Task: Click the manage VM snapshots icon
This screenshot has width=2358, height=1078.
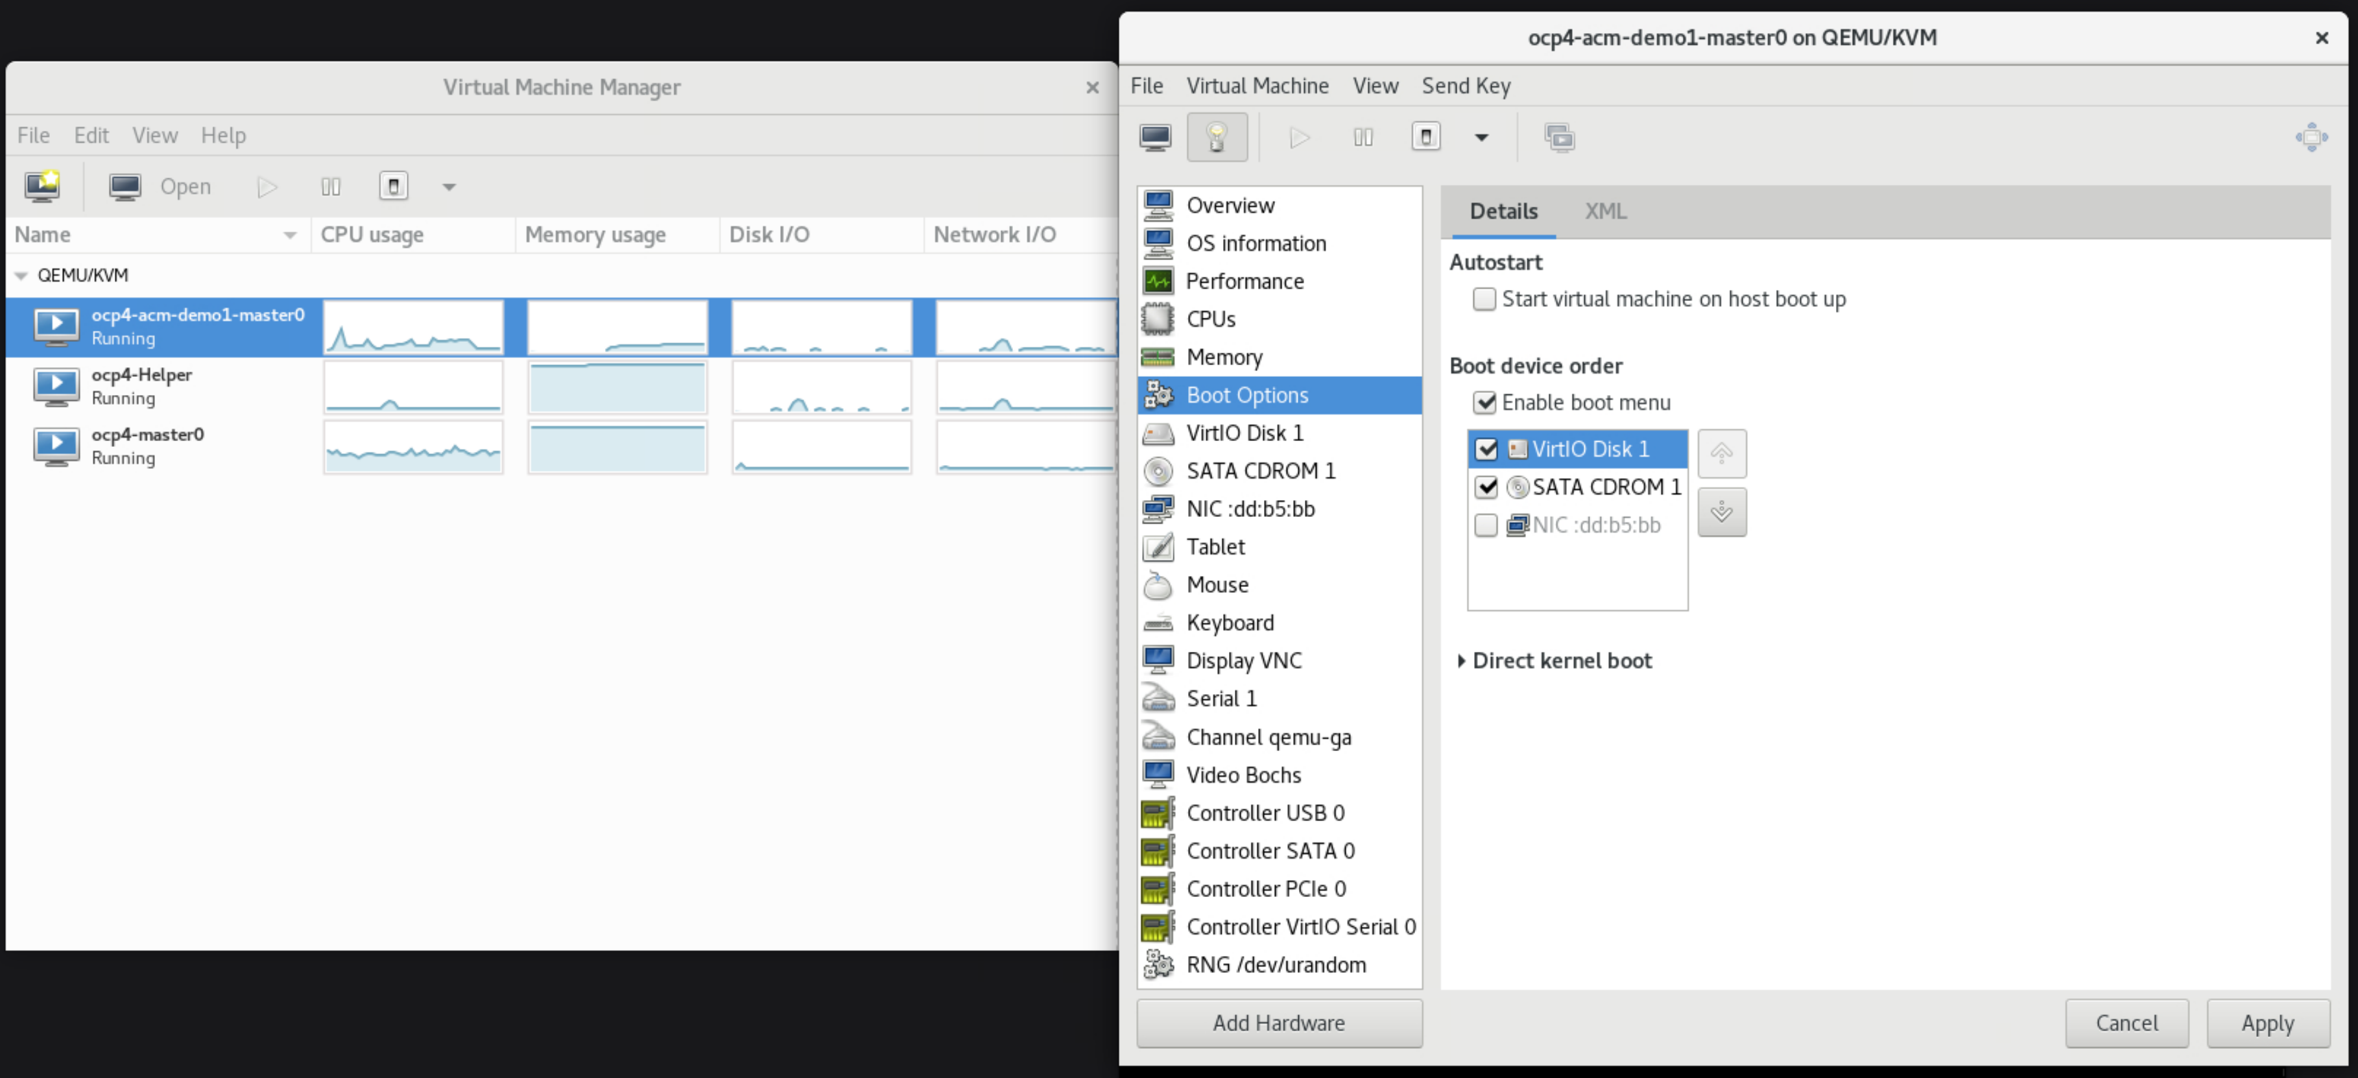Action: [x=1559, y=138]
